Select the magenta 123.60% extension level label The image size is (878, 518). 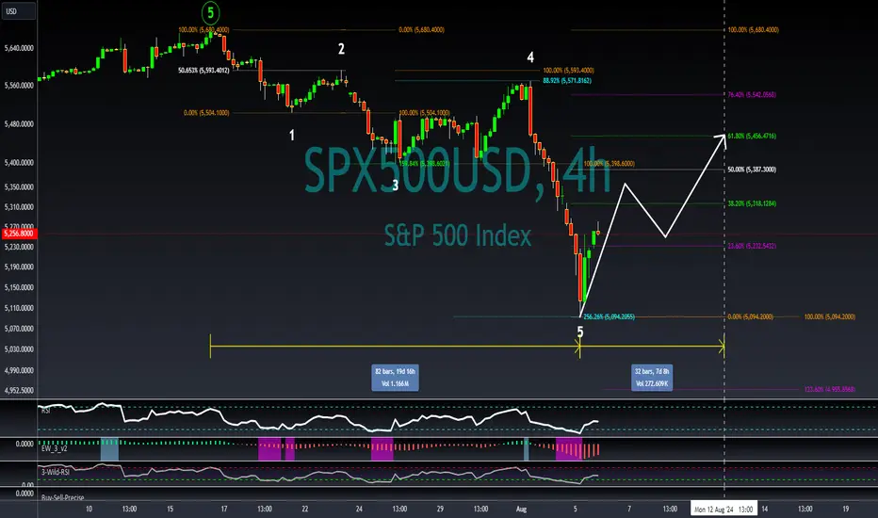click(x=830, y=389)
